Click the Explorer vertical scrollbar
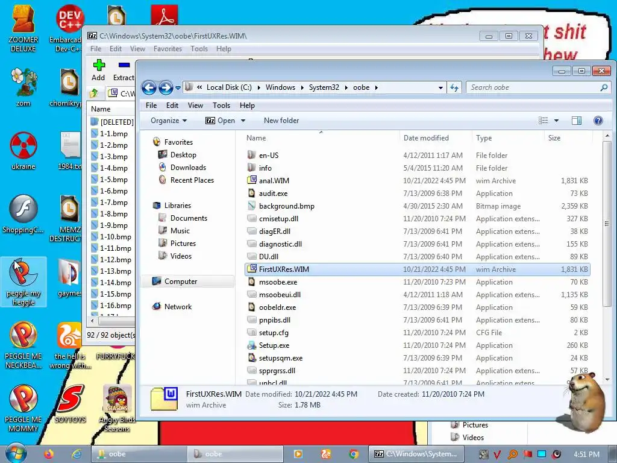 coord(607,224)
